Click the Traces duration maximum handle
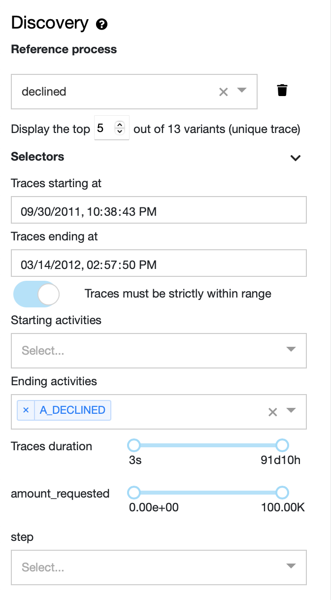 click(x=282, y=446)
